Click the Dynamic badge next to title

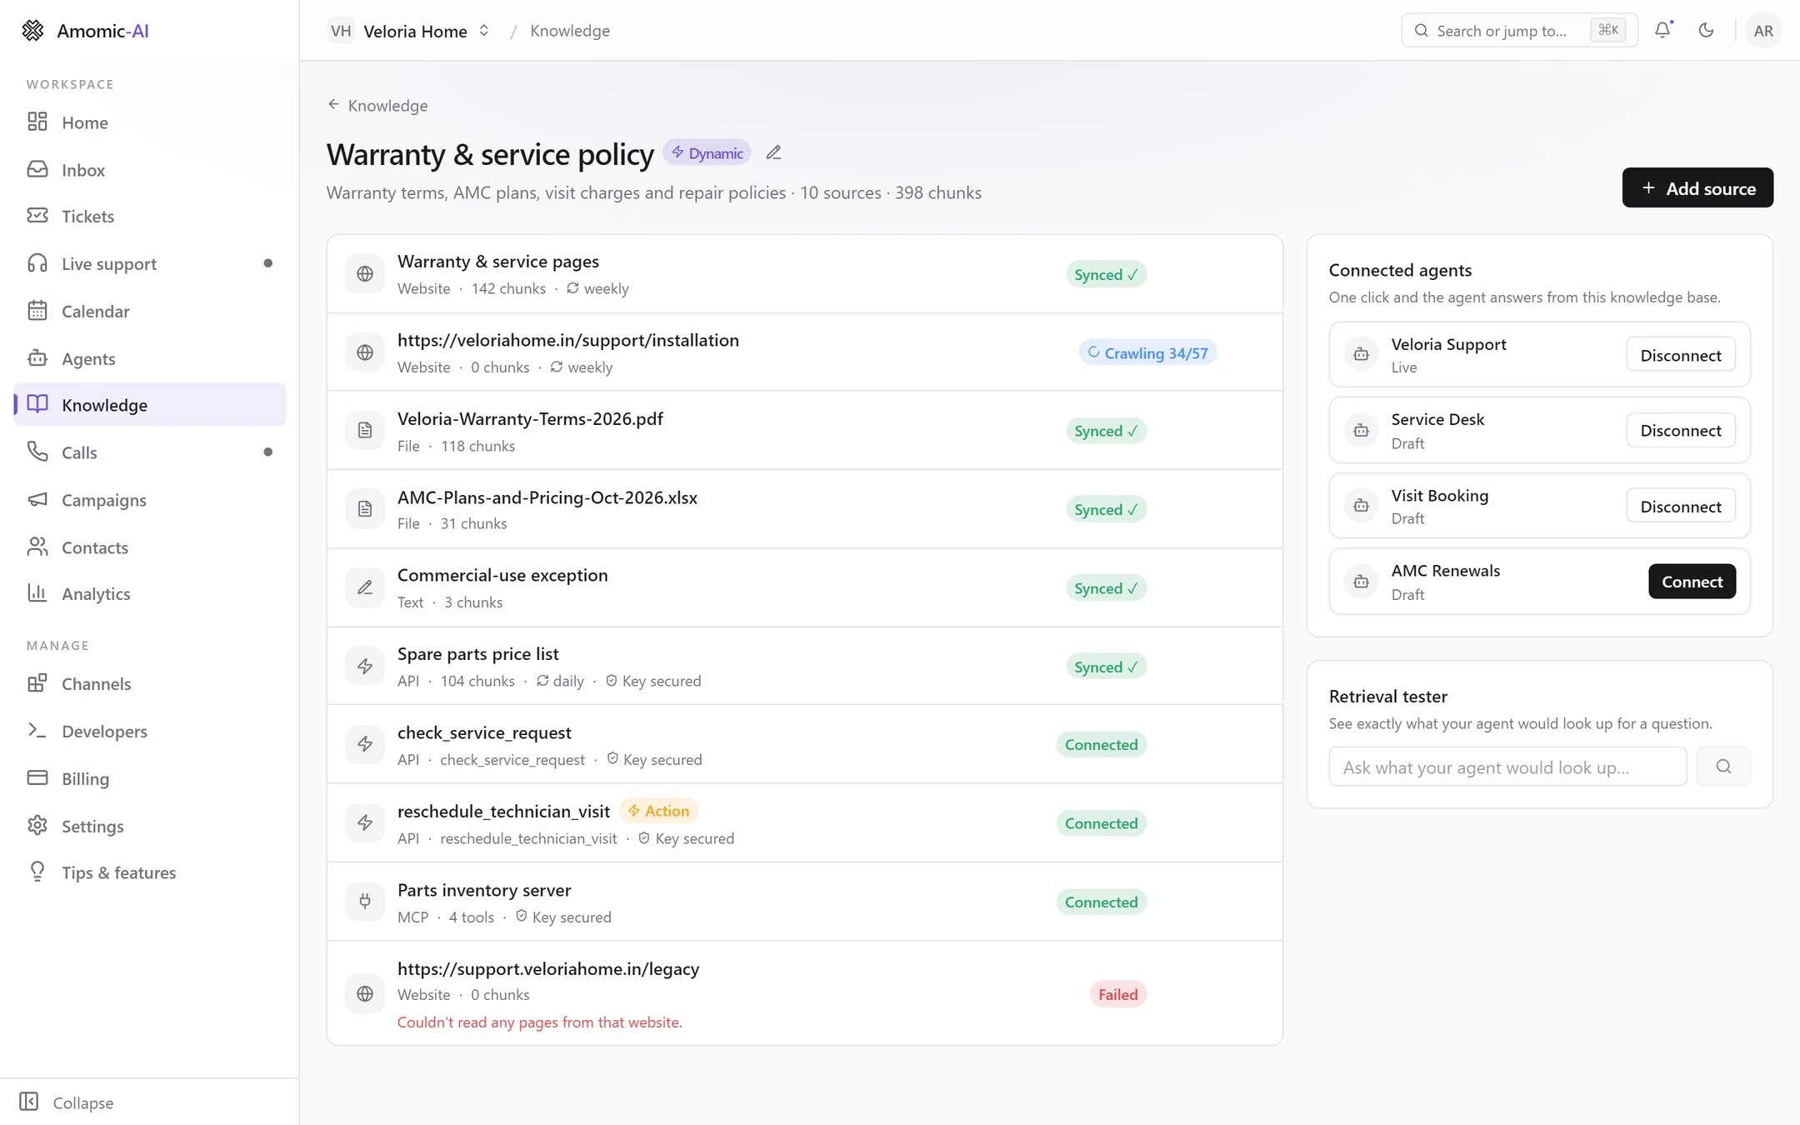pos(707,153)
